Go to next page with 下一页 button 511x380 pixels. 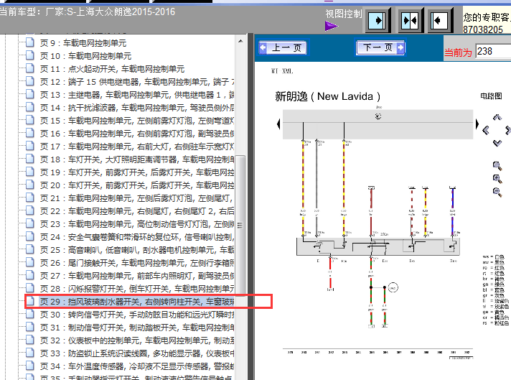380,48
